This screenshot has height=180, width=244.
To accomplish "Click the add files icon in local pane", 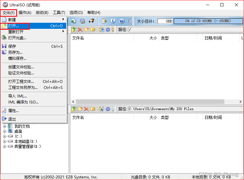I will pos(102,109).
